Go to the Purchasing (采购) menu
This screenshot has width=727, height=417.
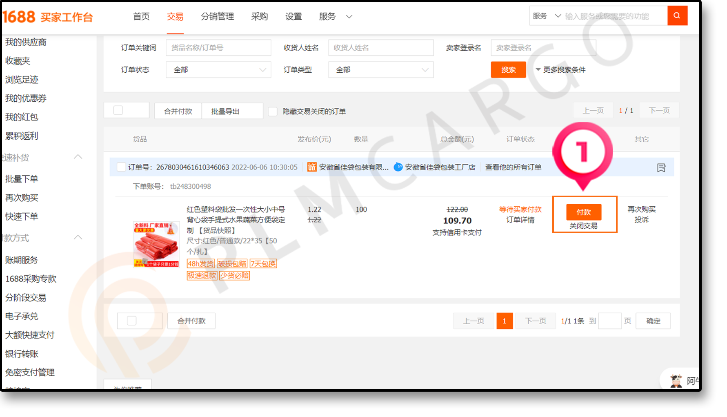(x=259, y=17)
